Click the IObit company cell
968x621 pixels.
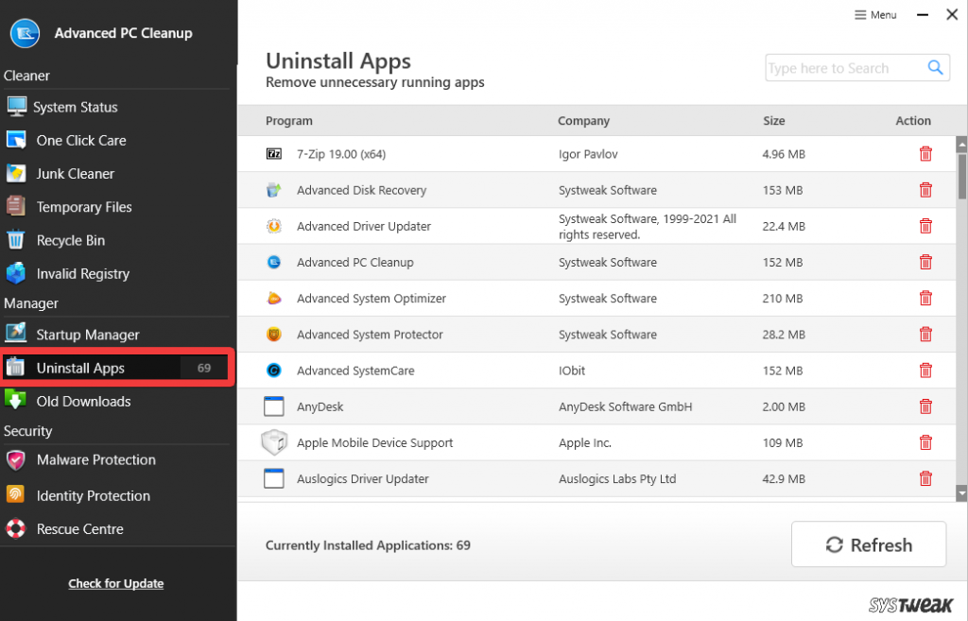click(x=572, y=371)
